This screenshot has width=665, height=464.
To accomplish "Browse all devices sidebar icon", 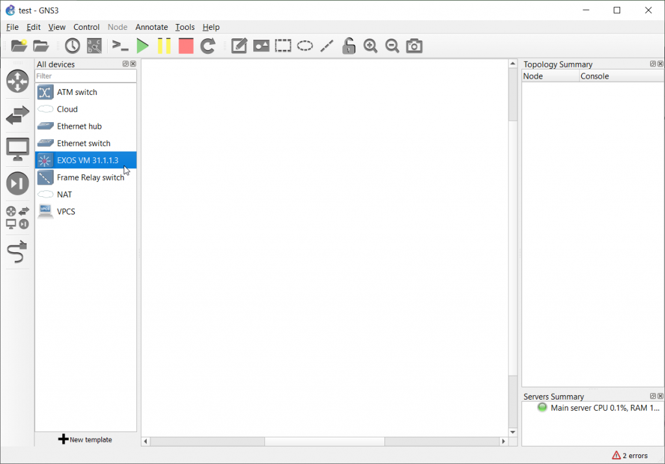I will point(18,217).
